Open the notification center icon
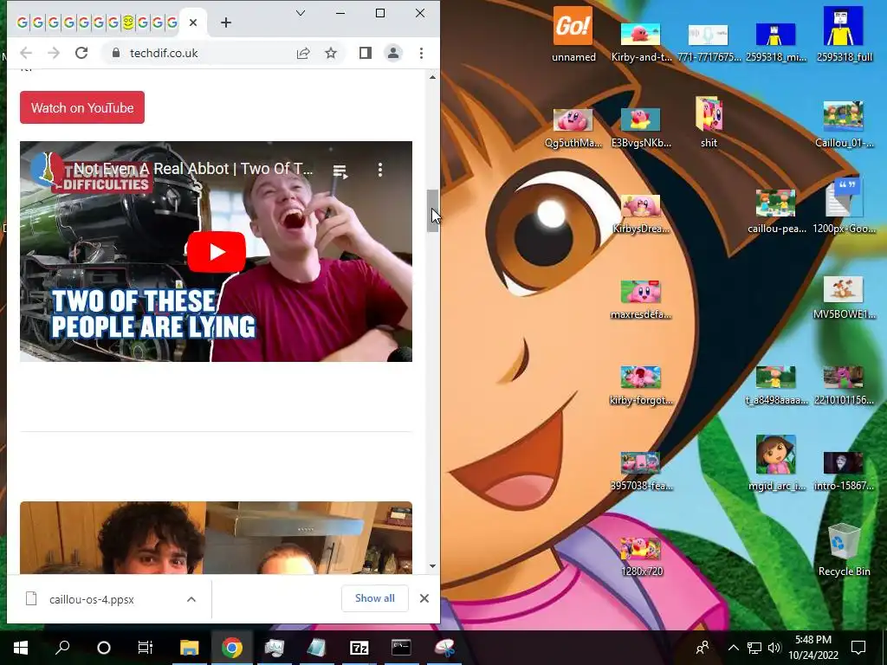887x665 pixels. point(858,648)
